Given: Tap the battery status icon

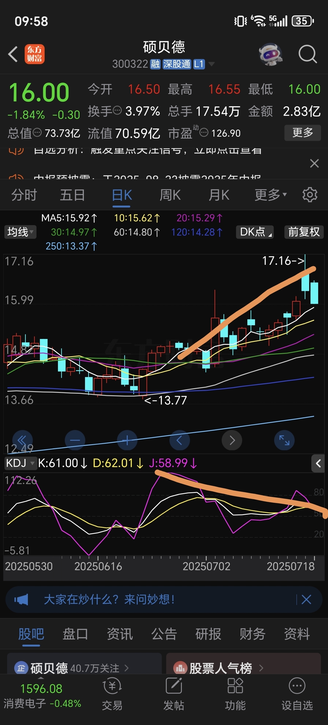Looking at the screenshot, I should tap(303, 21).
